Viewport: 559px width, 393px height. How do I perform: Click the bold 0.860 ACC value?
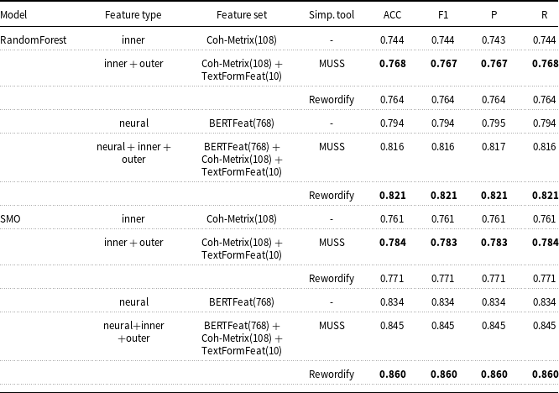point(393,374)
